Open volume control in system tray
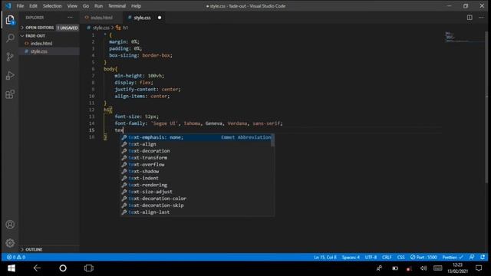 click(x=423, y=268)
